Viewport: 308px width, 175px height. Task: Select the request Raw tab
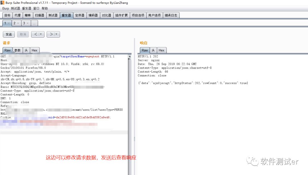point(7,50)
